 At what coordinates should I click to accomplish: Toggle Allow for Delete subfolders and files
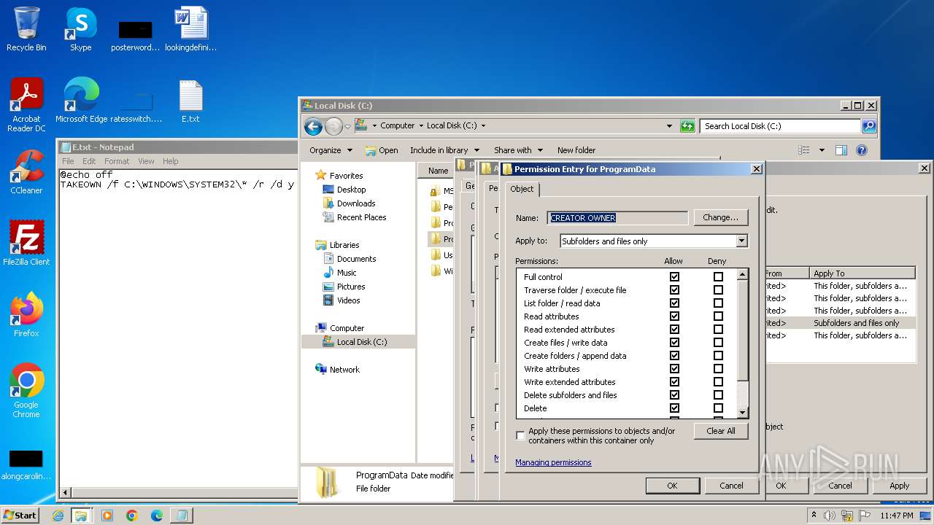pyautogui.click(x=674, y=395)
